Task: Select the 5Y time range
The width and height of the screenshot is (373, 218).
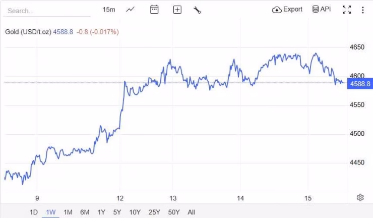Action: pyautogui.click(x=117, y=212)
